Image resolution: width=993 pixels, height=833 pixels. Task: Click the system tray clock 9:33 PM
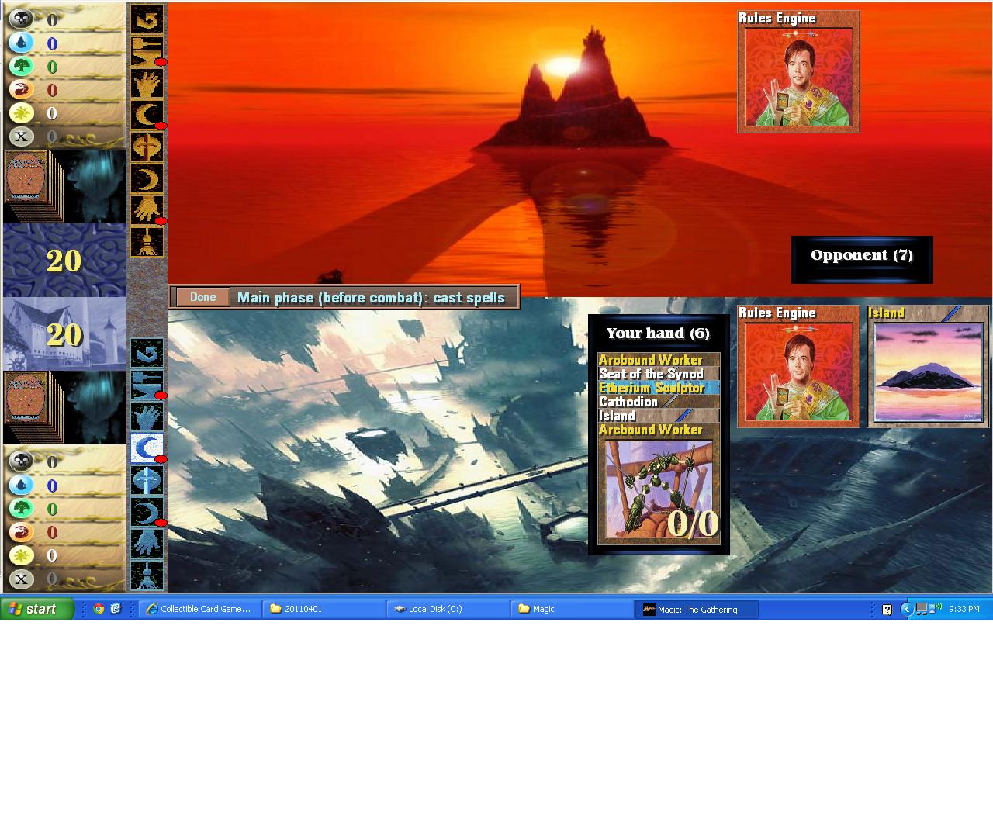click(964, 609)
